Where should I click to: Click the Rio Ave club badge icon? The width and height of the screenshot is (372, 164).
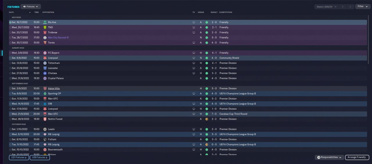coord(45,22)
